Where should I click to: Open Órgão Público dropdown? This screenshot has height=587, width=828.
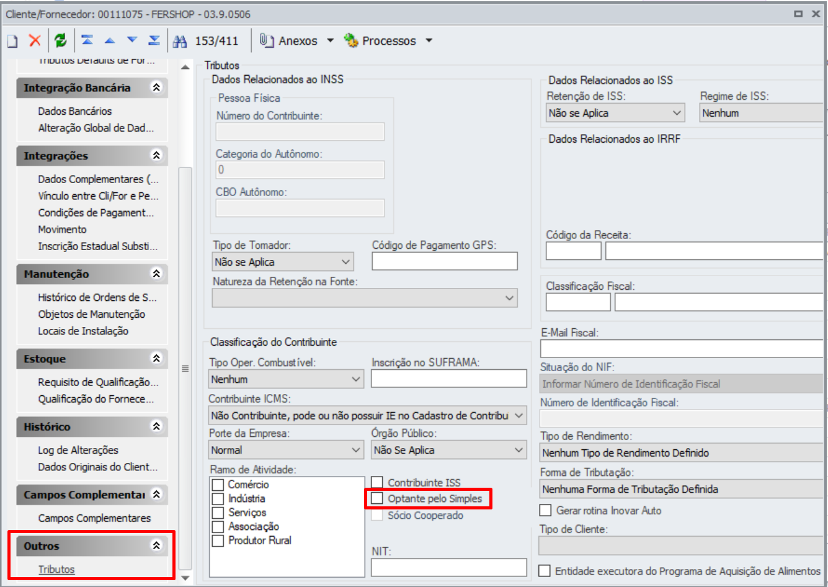[449, 450]
